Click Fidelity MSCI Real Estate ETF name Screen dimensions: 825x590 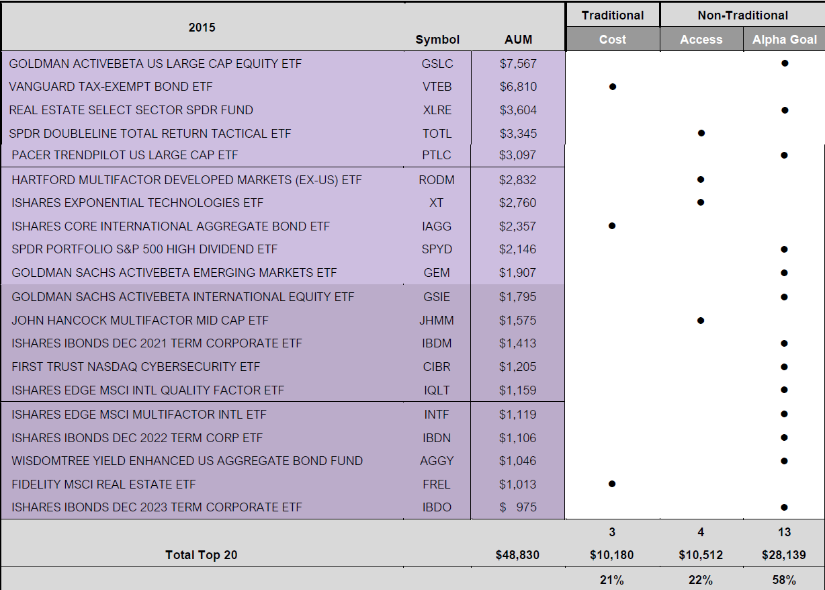tap(103, 484)
